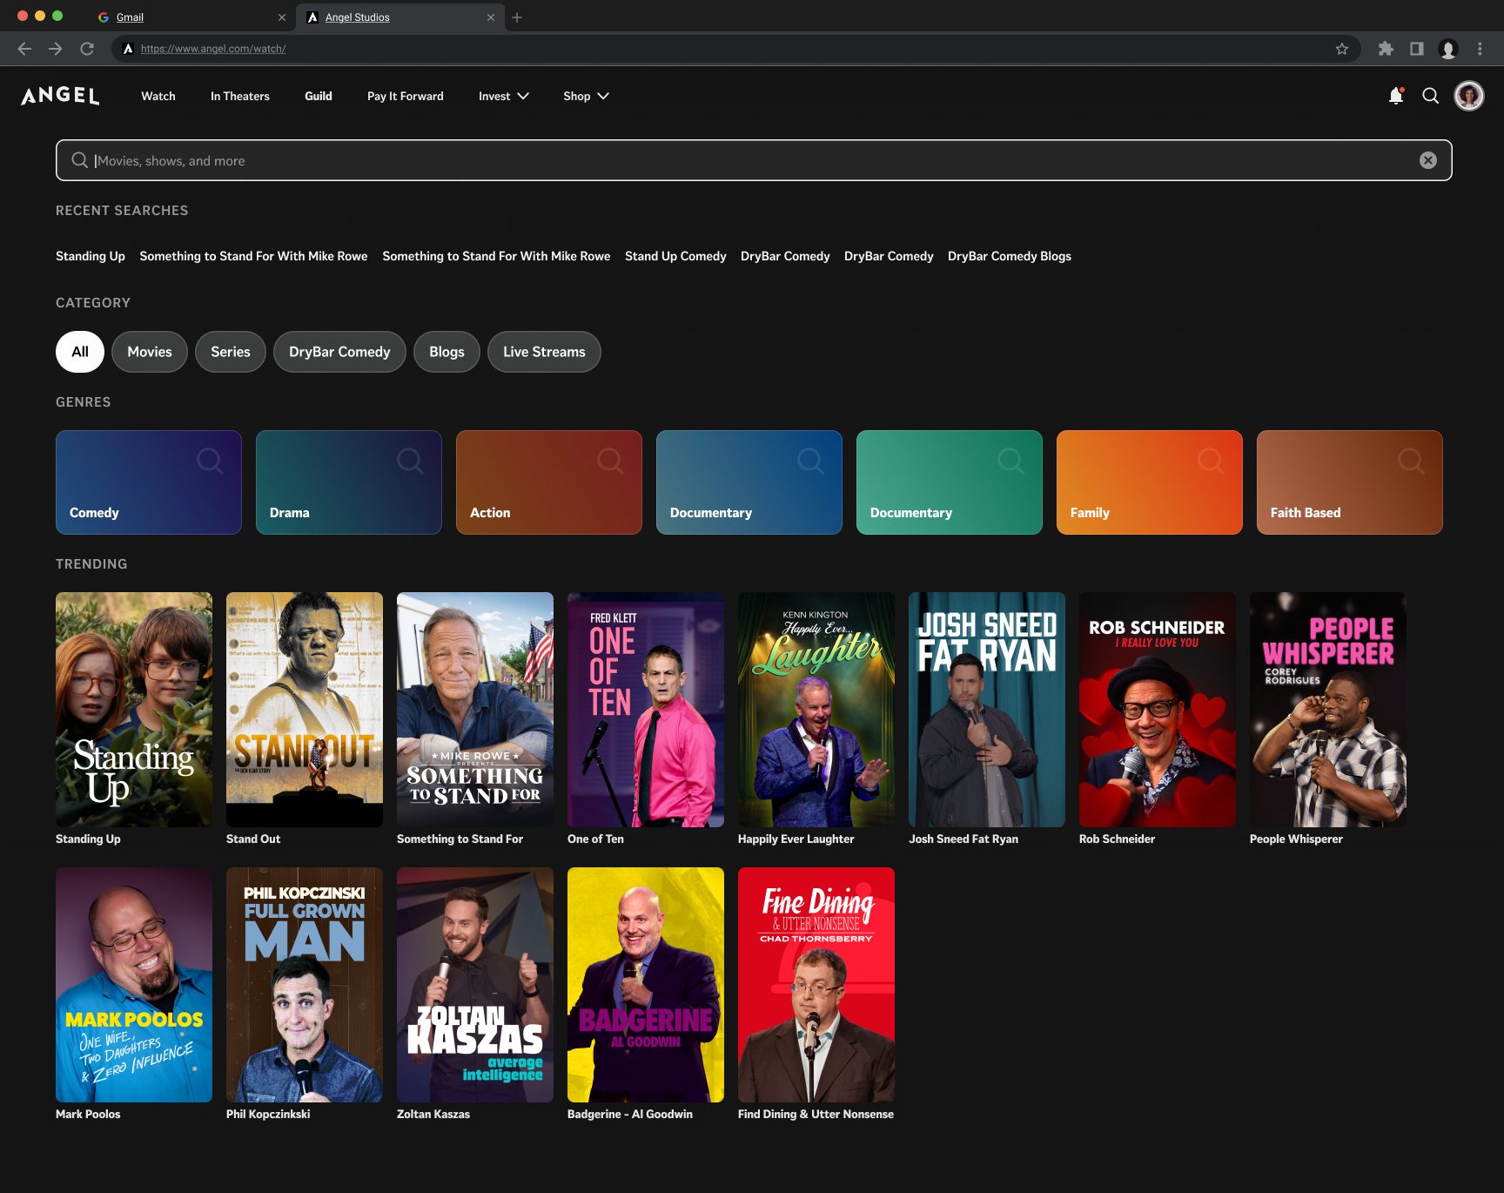Open Something to Stand For poster
Screen dimensions: 1504x1193
point(475,710)
